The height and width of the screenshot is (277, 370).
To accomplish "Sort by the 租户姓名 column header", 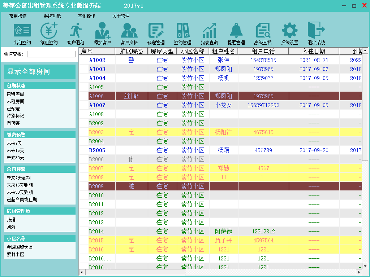I will pyautogui.click(x=223, y=51).
